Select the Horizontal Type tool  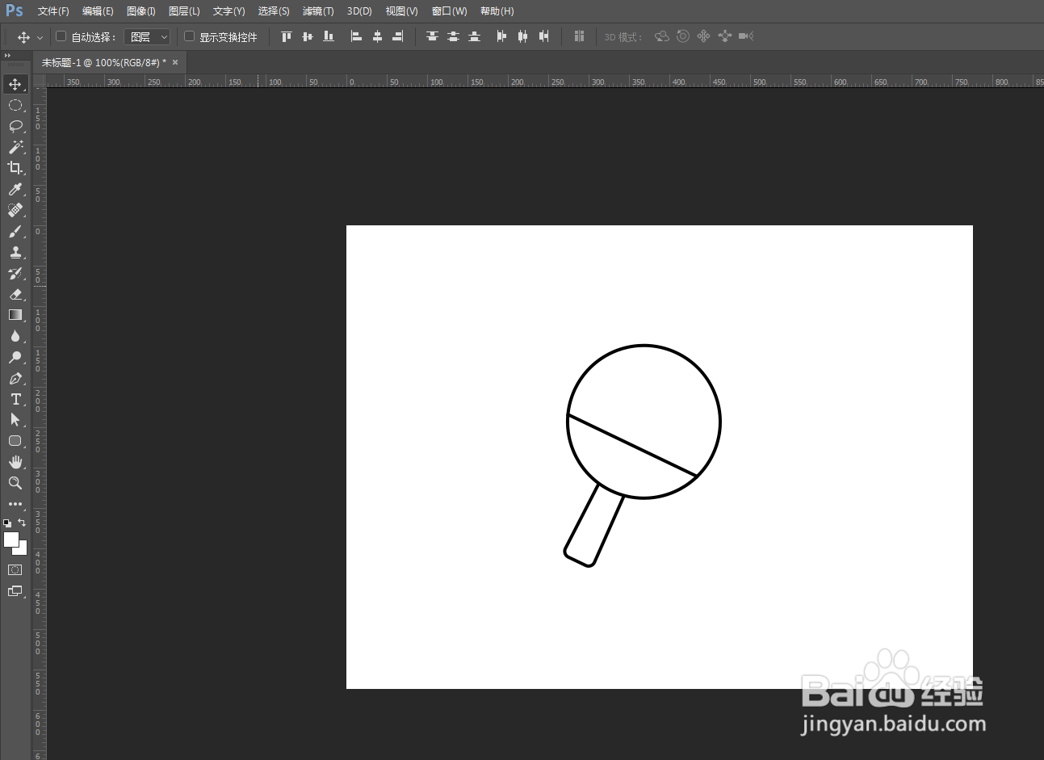(15, 399)
